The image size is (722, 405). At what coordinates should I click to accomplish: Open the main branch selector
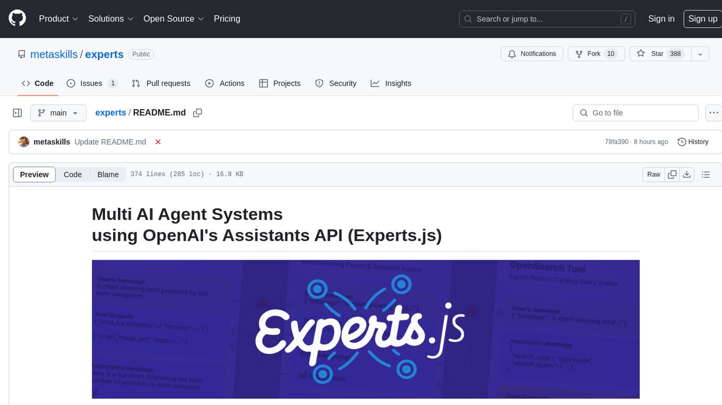(x=58, y=113)
